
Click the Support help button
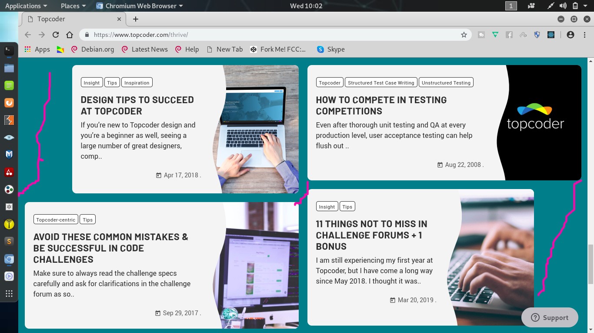pyautogui.click(x=550, y=317)
